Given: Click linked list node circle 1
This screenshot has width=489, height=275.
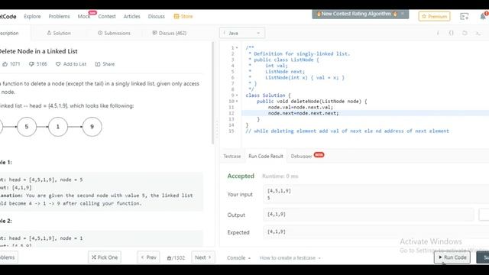Looking at the screenshot, I should (58, 127).
